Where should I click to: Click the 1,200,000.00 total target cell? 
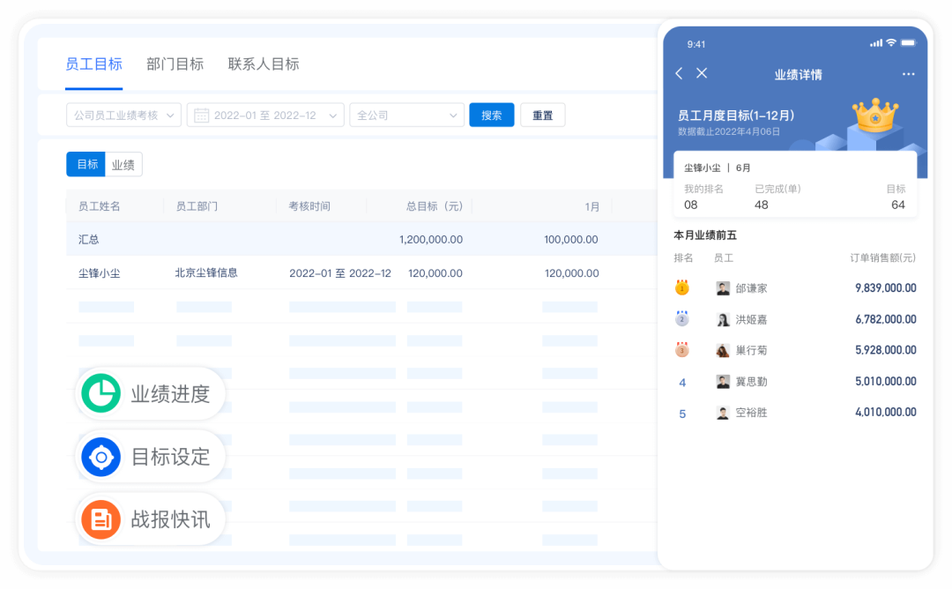(x=431, y=239)
